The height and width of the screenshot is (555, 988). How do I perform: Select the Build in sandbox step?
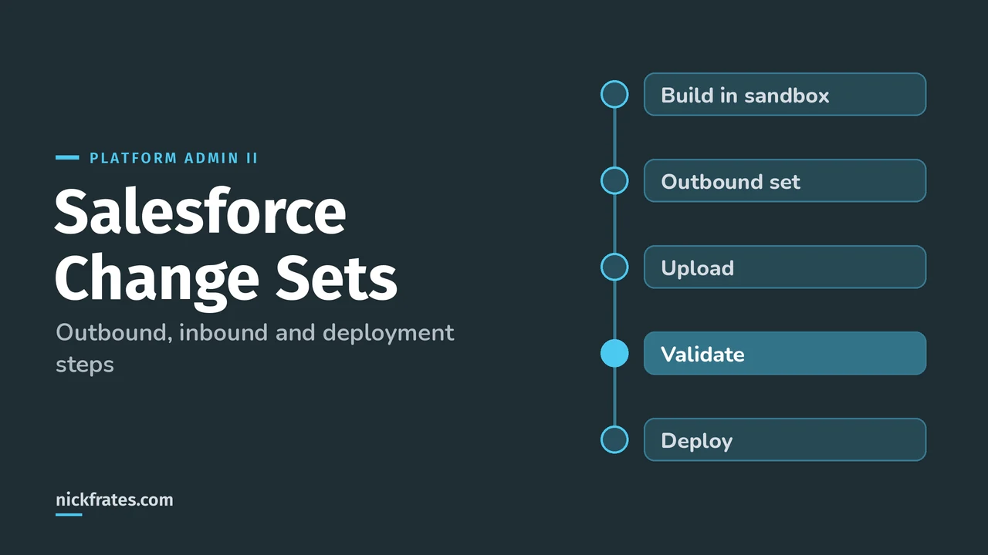tap(785, 94)
